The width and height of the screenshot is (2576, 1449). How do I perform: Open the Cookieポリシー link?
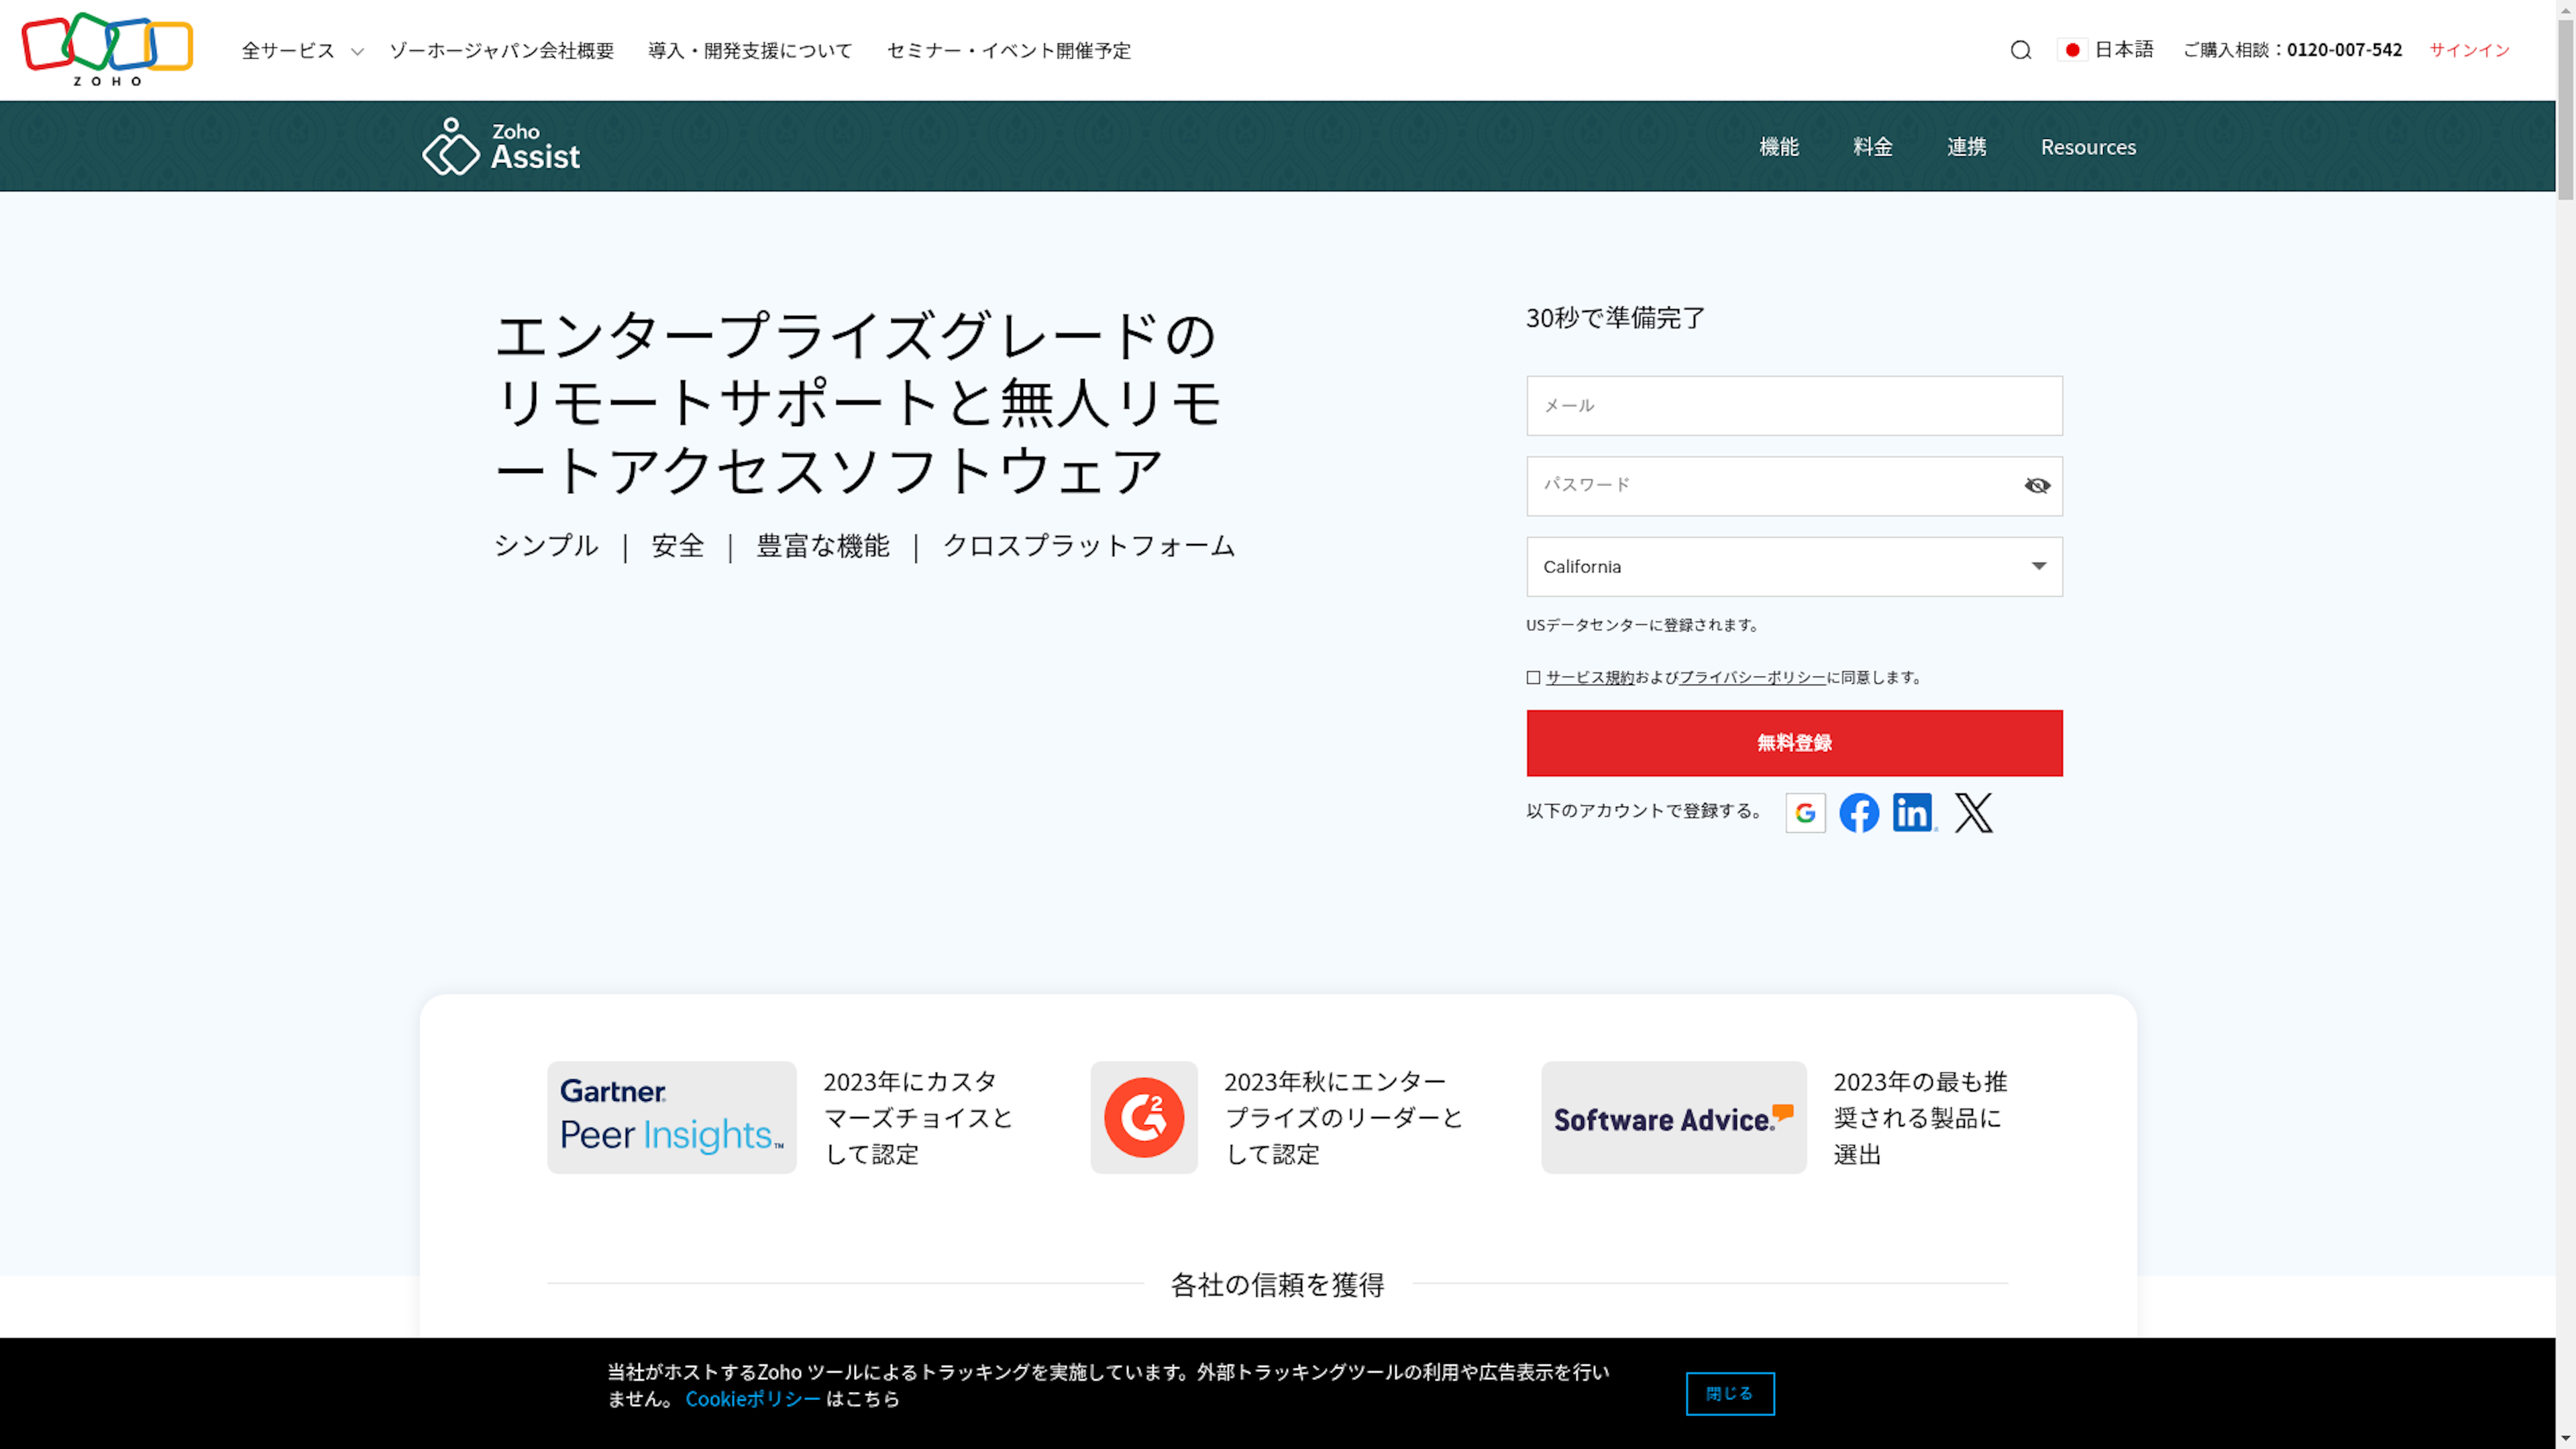pos(752,1399)
